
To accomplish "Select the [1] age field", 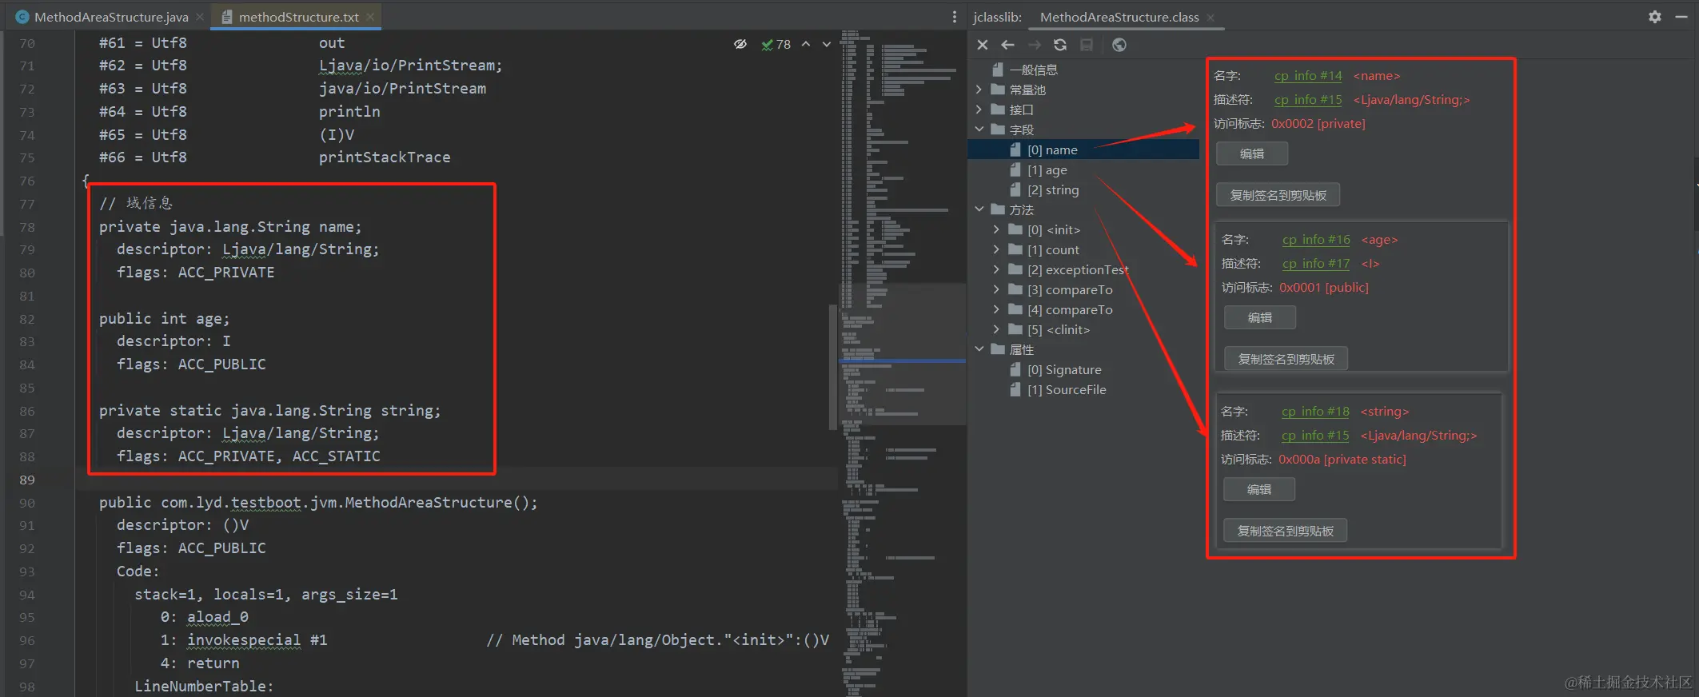I will (1047, 169).
